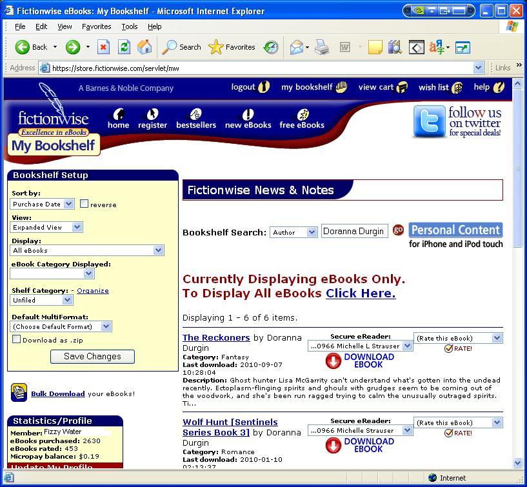Open the Bookshelf Search Author dropdown

pos(293,232)
